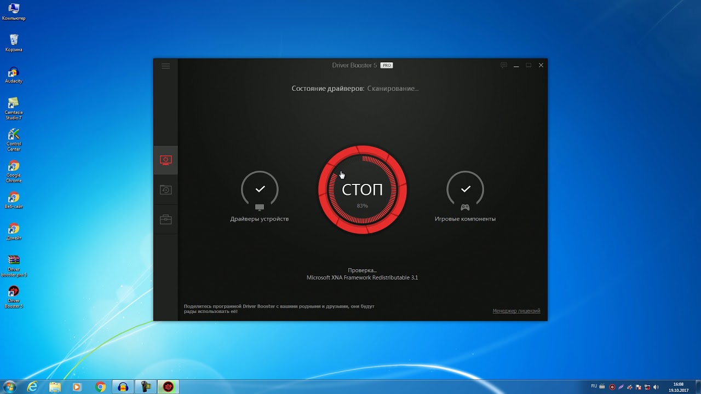Click the share Driver Booster promo text

279,309
